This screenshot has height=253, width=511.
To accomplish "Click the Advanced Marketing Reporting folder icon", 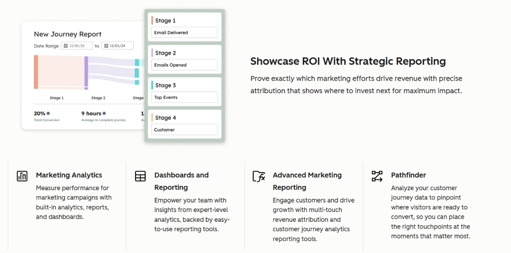I will pos(258,176).
